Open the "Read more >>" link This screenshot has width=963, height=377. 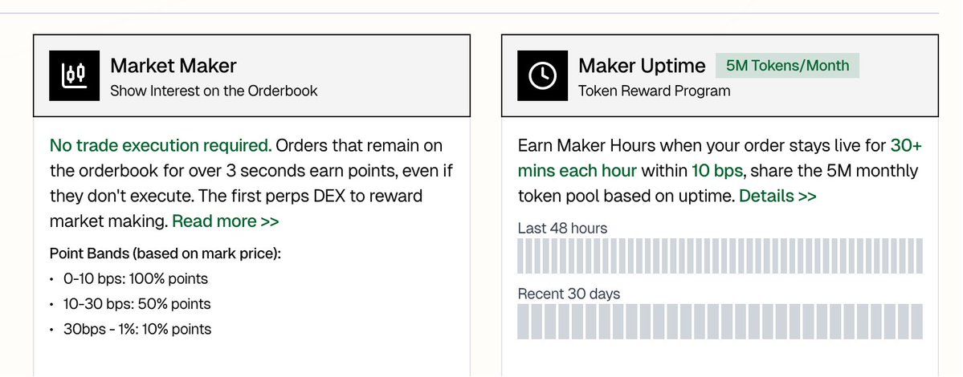(225, 221)
